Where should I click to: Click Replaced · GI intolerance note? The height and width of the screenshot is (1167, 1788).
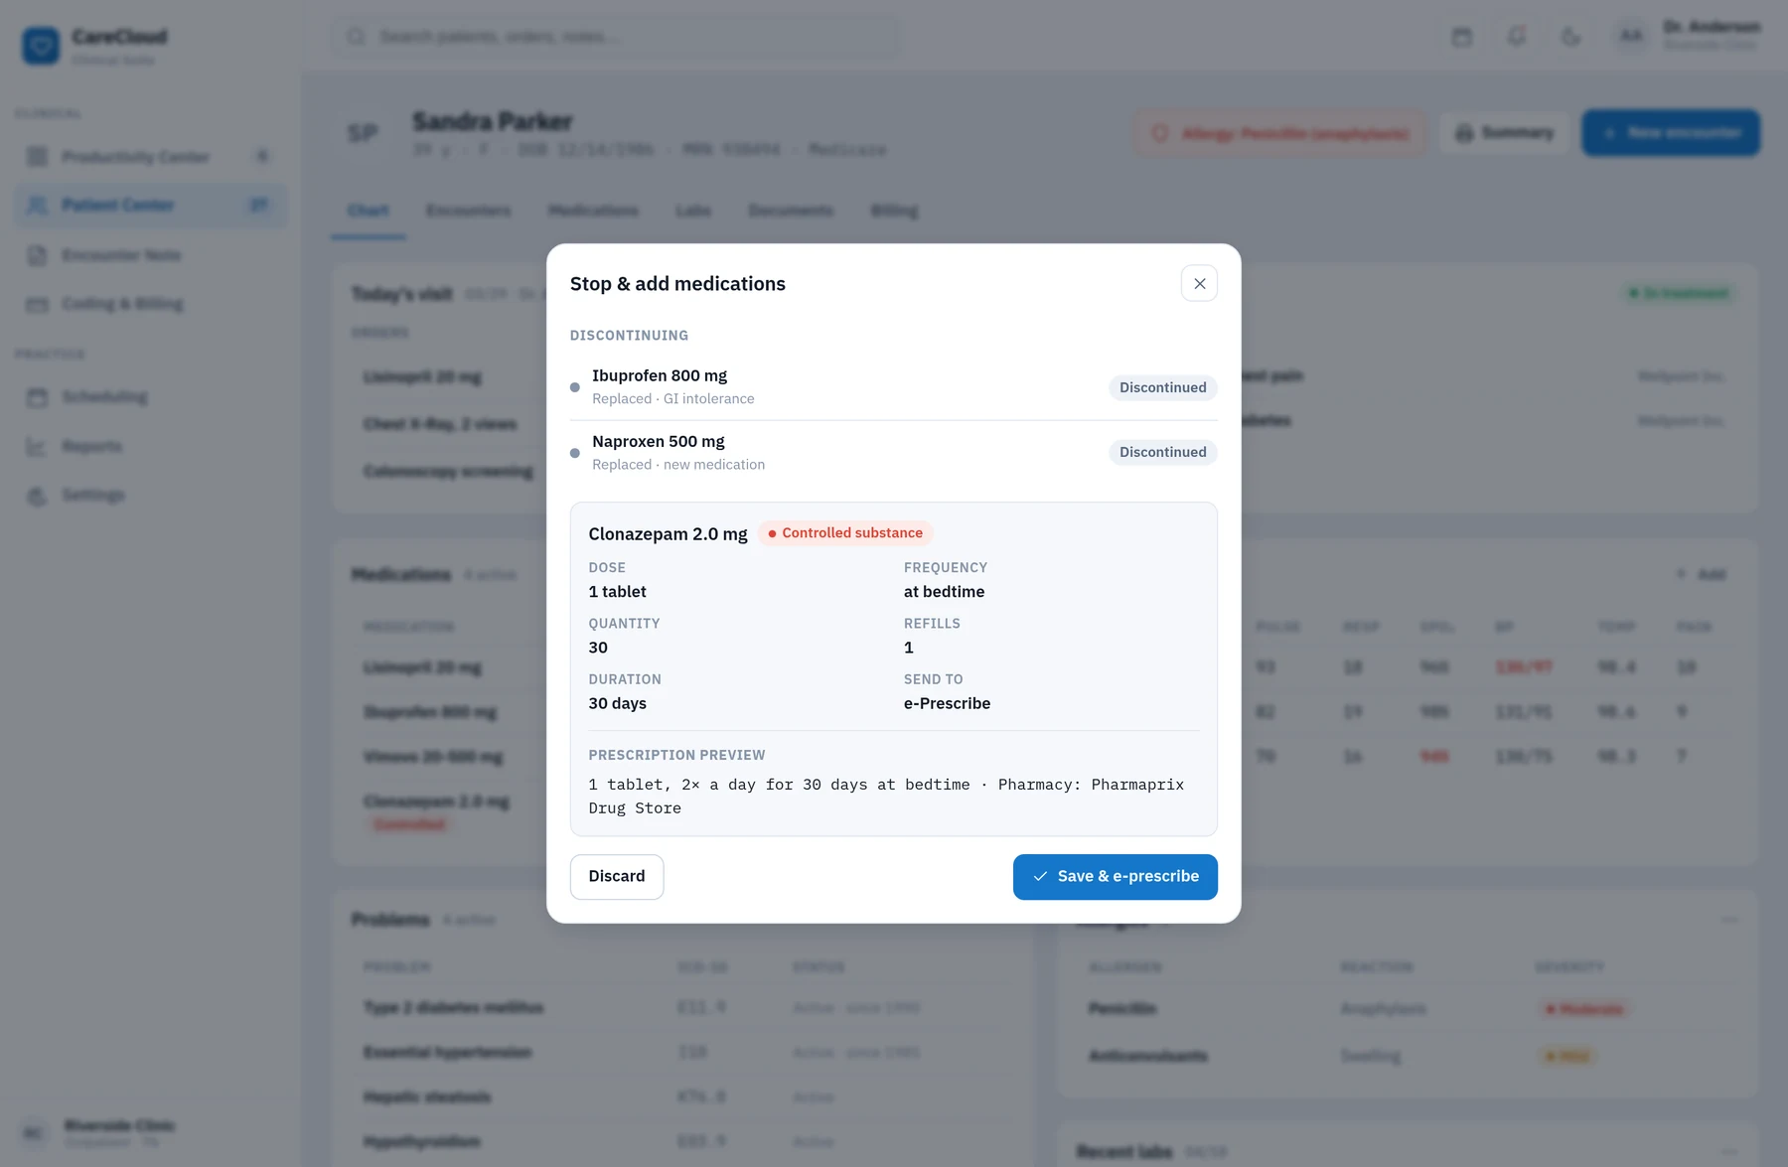pyautogui.click(x=672, y=398)
